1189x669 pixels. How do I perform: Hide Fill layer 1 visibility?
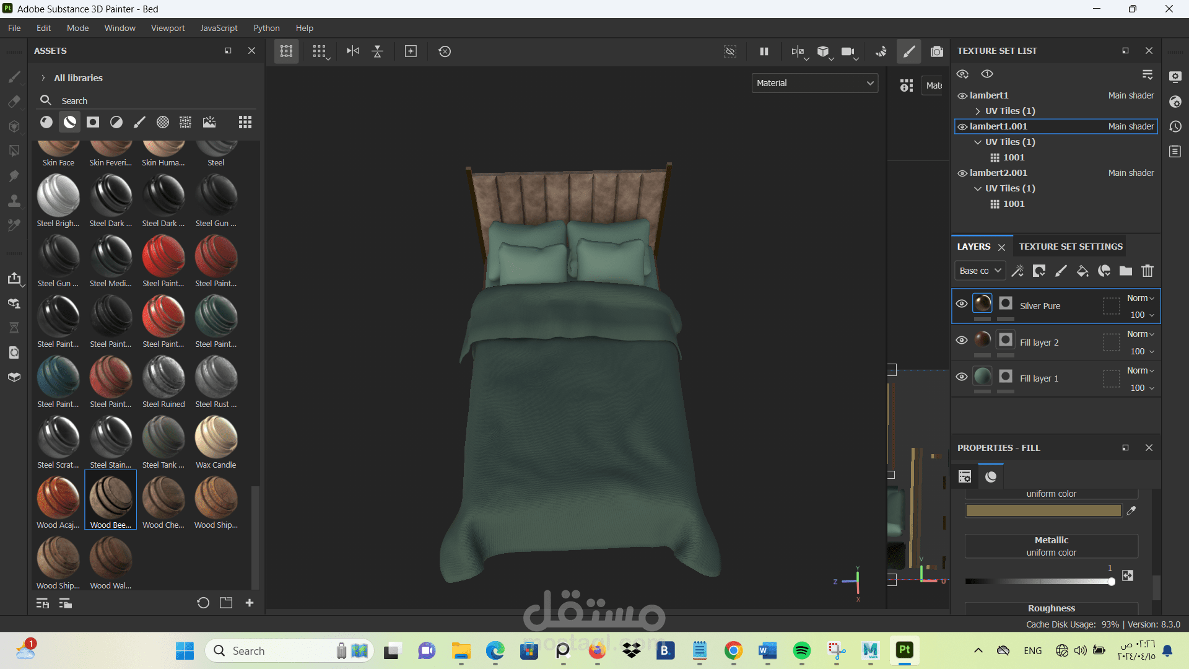[x=961, y=377]
